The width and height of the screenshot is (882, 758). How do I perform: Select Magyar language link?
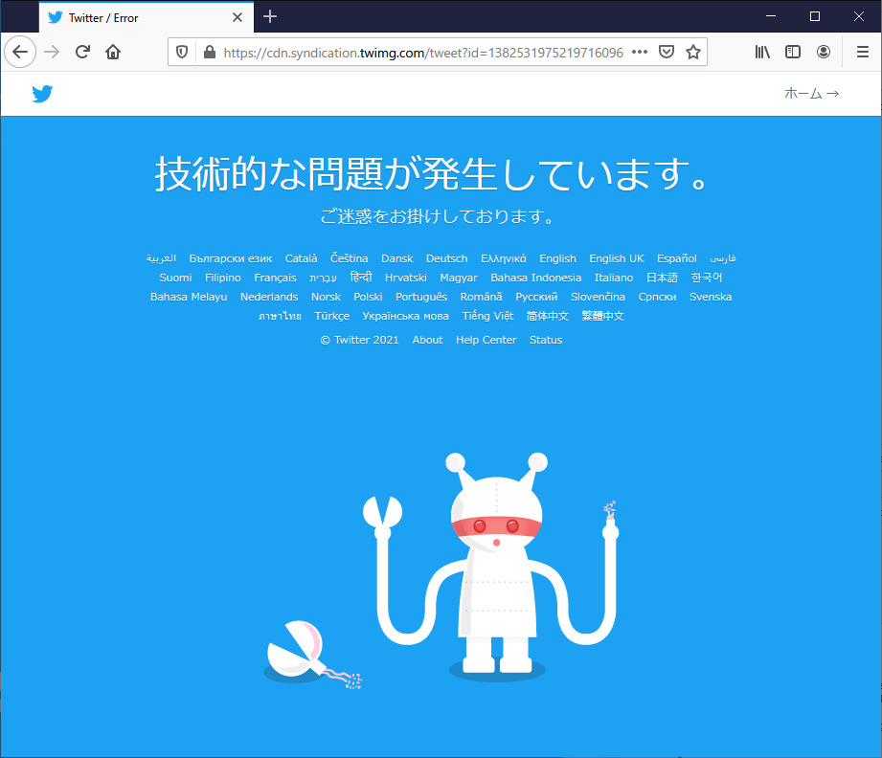tap(459, 278)
